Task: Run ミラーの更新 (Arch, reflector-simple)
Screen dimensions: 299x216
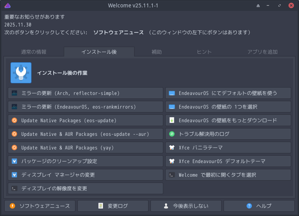Action: (x=86, y=93)
